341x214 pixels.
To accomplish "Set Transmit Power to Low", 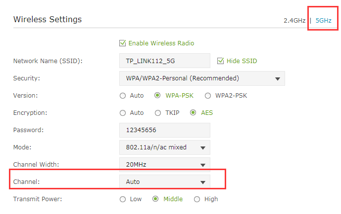I will pos(123,199).
